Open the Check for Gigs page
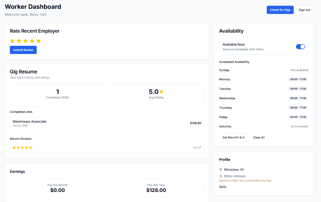The height and width of the screenshot is (202, 321). click(280, 10)
